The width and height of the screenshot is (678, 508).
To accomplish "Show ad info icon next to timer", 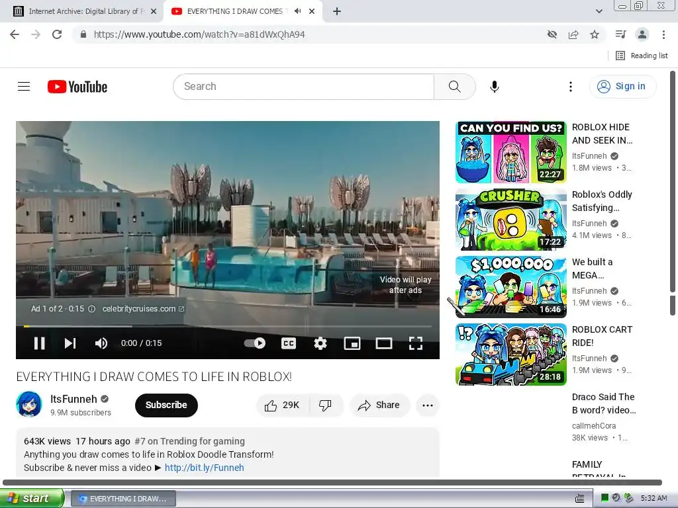I will pyautogui.click(x=91, y=309).
